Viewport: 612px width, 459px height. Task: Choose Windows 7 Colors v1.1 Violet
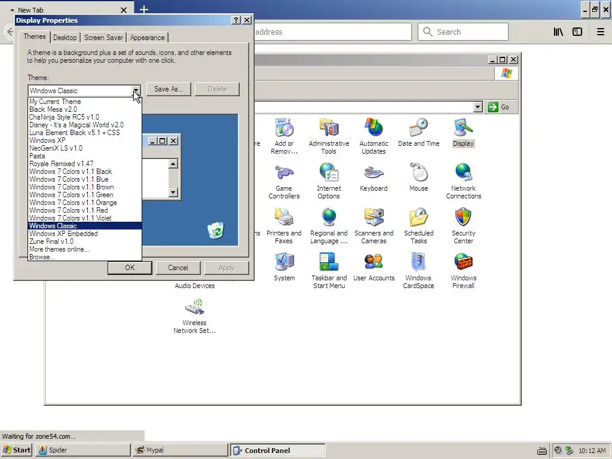[x=85, y=218]
